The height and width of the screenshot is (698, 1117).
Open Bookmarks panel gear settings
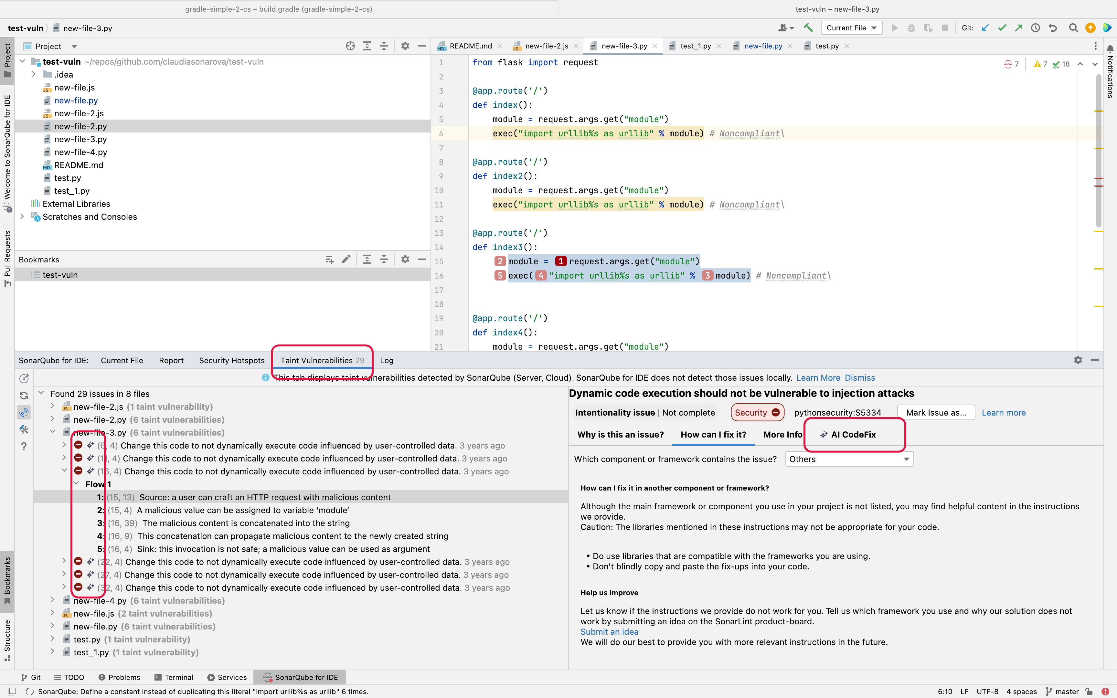pos(405,259)
